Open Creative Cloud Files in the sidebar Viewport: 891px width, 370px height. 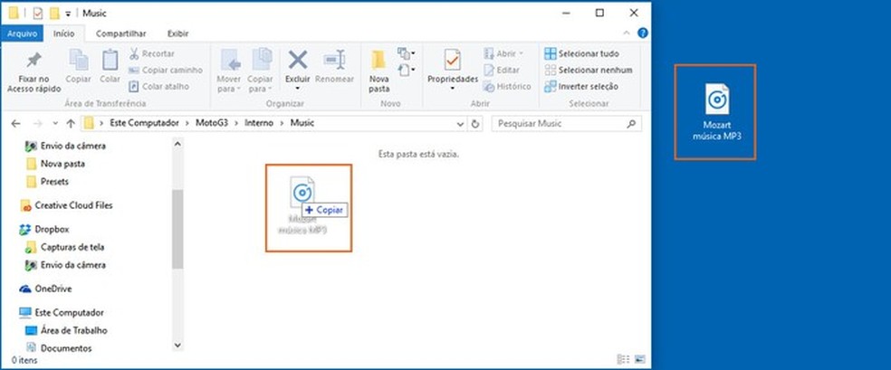click(66, 205)
